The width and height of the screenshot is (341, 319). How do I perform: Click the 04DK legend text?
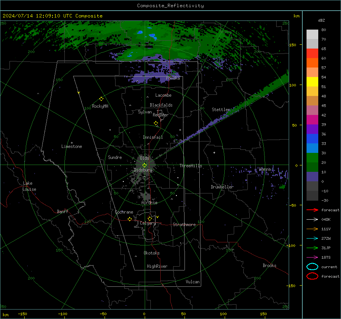(326, 220)
